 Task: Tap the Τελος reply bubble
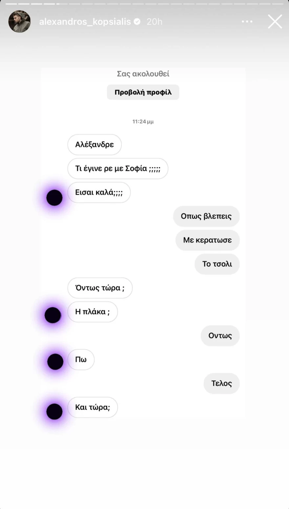pos(222,384)
